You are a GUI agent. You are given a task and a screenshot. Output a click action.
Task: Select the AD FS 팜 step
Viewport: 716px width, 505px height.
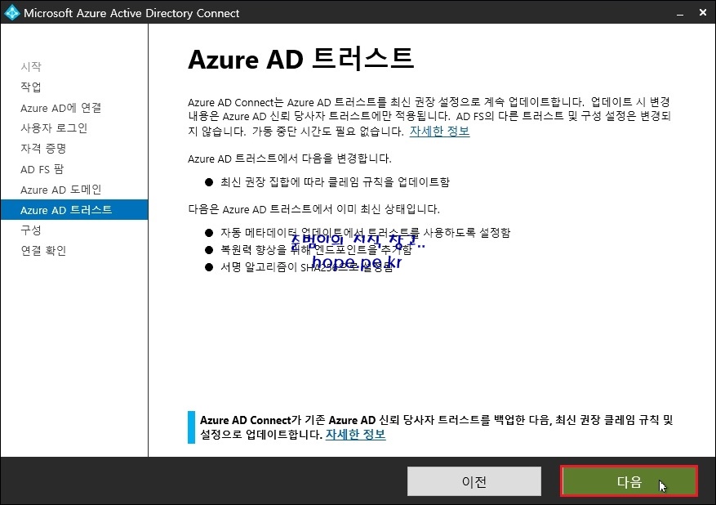[x=42, y=169]
